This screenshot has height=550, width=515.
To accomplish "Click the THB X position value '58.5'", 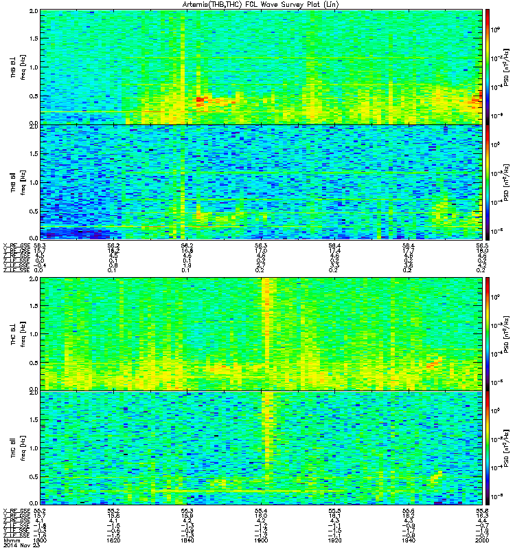I will pos(482,245).
